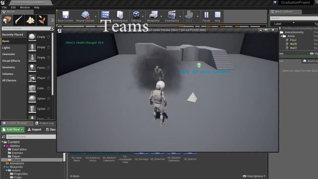Collapse Arena folder in World Outliner
The height and width of the screenshot is (179, 318).
(282, 36)
